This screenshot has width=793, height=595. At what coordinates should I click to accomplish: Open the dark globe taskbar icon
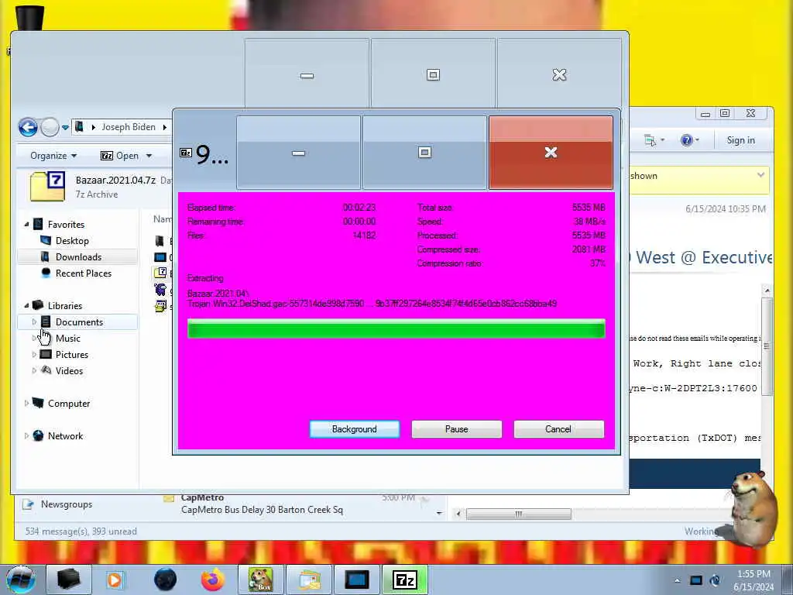[165, 580]
